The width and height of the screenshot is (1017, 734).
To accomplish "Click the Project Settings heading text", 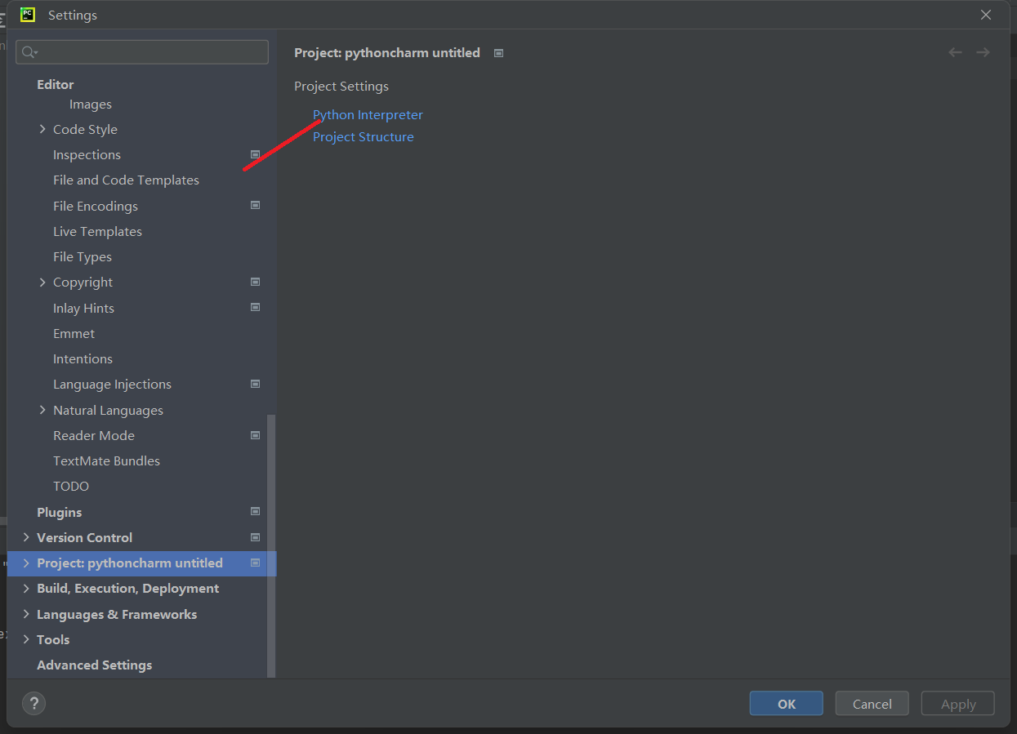I will coord(341,86).
